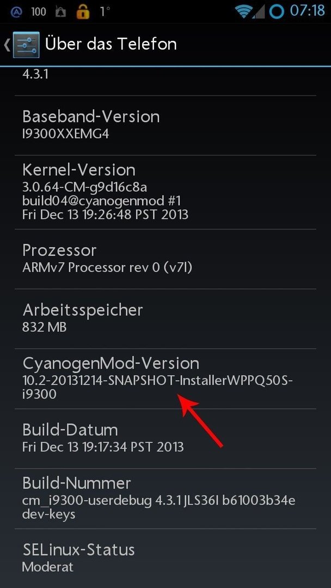Select the Kernel-Version entry
The image size is (331, 588).
165,192
